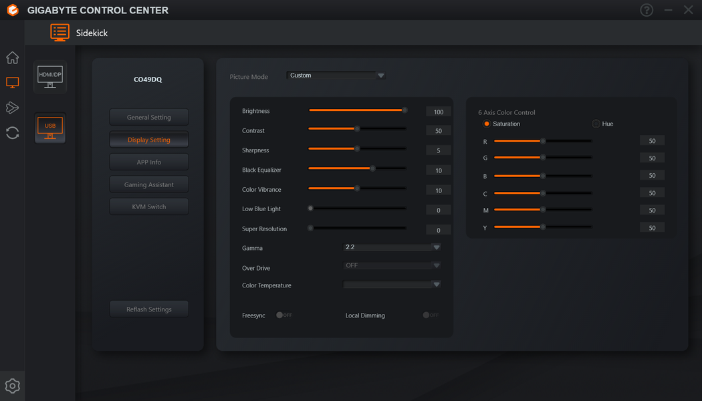Image resolution: width=702 pixels, height=401 pixels.
Task: Open the paper plane icon in sidebar
Action: tap(12, 108)
